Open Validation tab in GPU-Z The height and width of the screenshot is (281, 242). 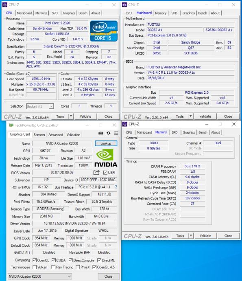click(73, 135)
